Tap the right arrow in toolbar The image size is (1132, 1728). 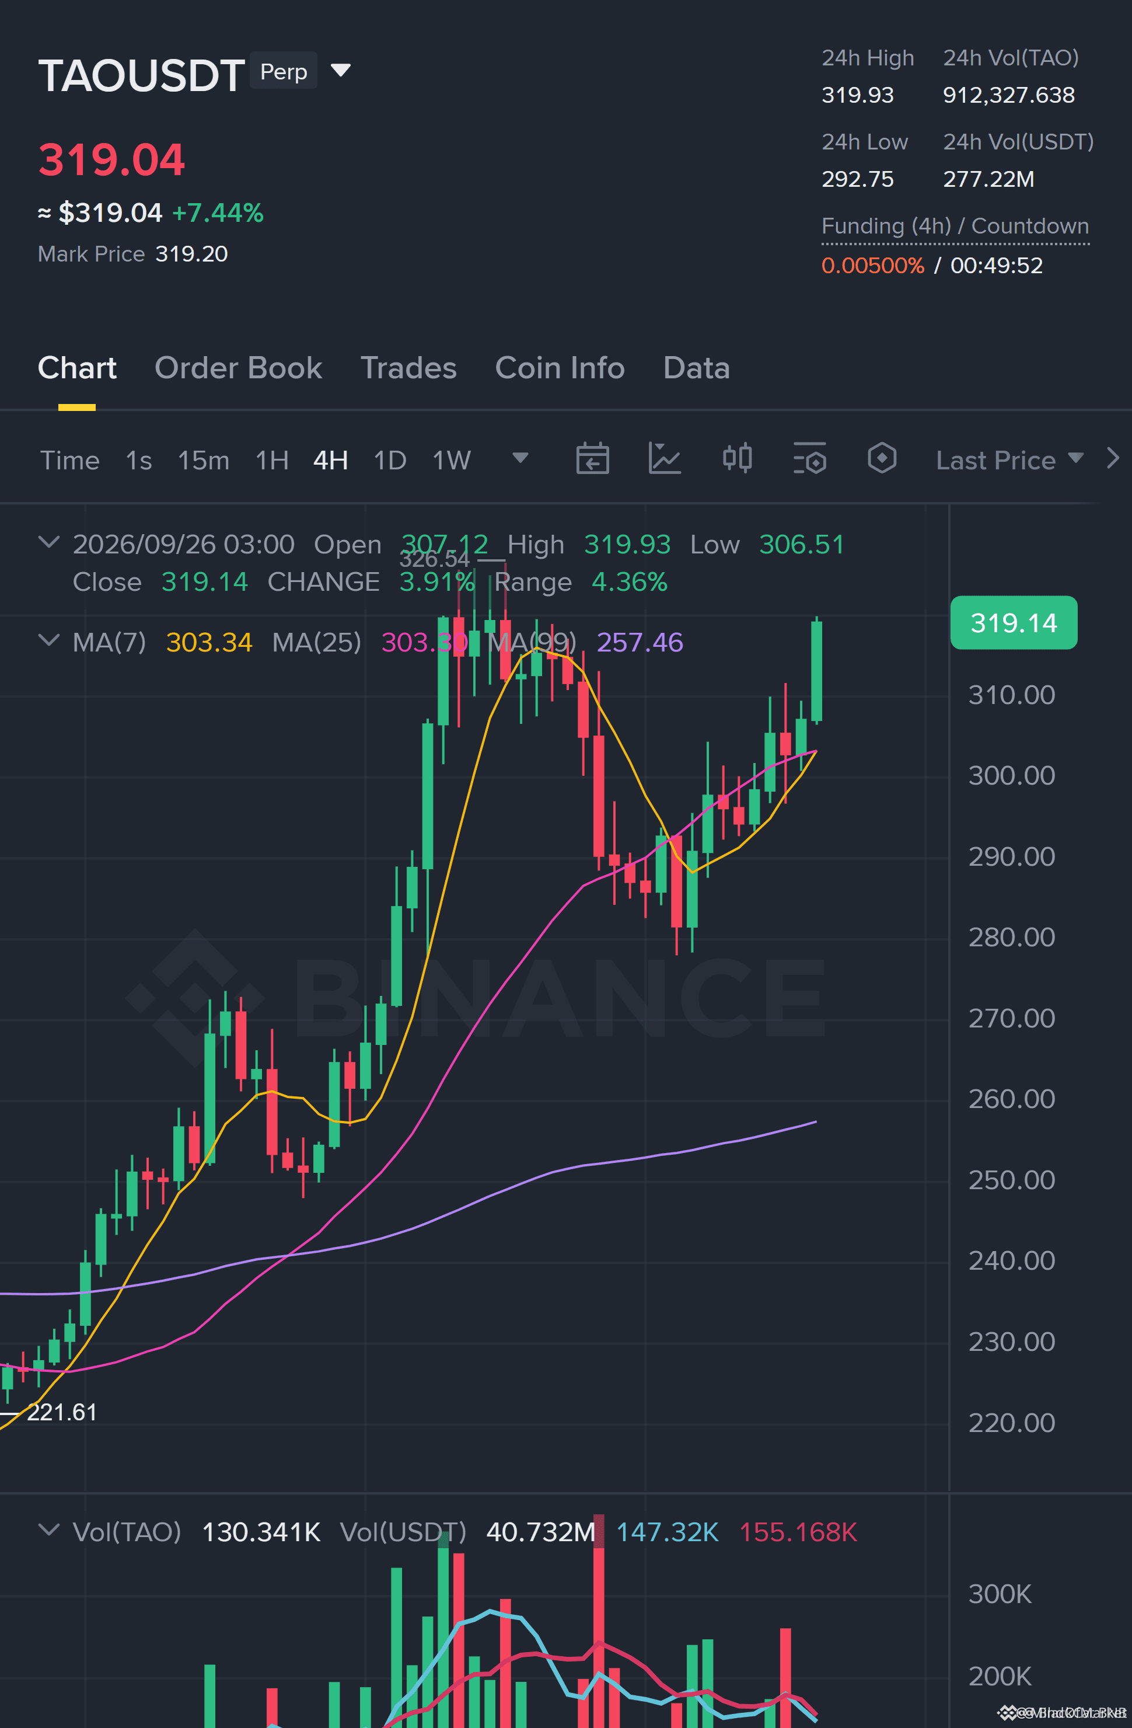coord(1112,459)
